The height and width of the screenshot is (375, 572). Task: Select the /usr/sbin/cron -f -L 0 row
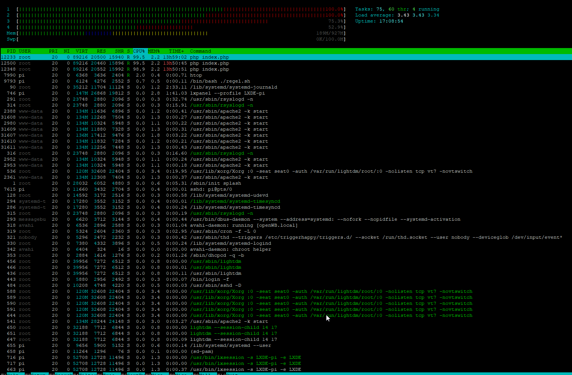click(x=286, y=231)
